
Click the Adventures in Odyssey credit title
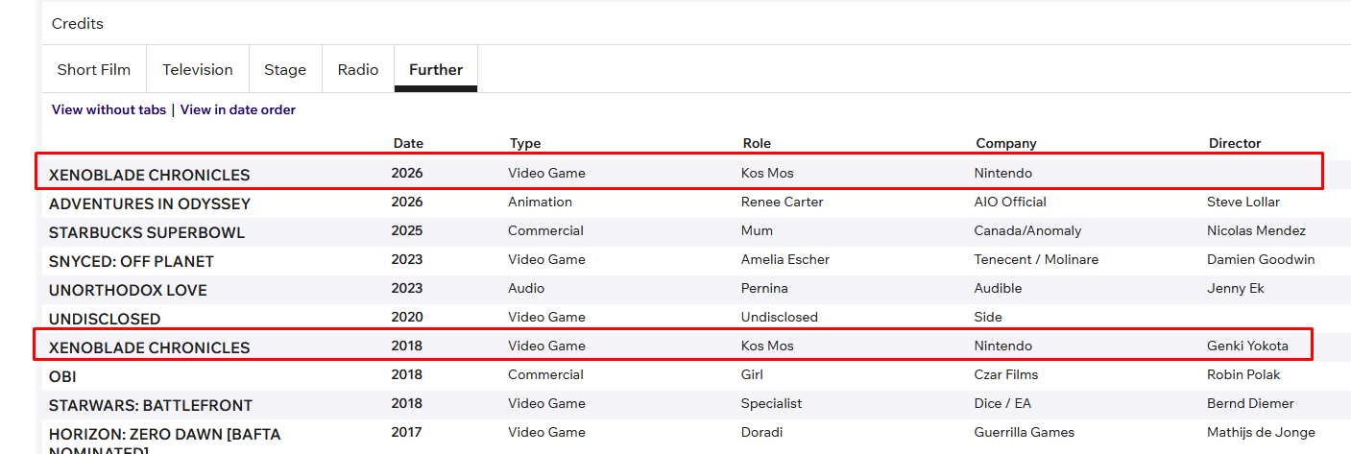tap(150, 203)
